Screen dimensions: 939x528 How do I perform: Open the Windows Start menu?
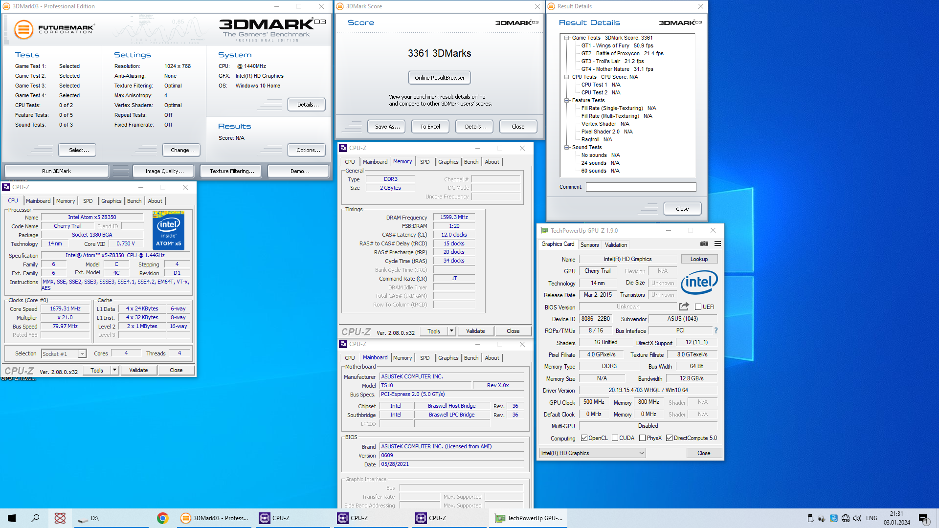(12, 518)
